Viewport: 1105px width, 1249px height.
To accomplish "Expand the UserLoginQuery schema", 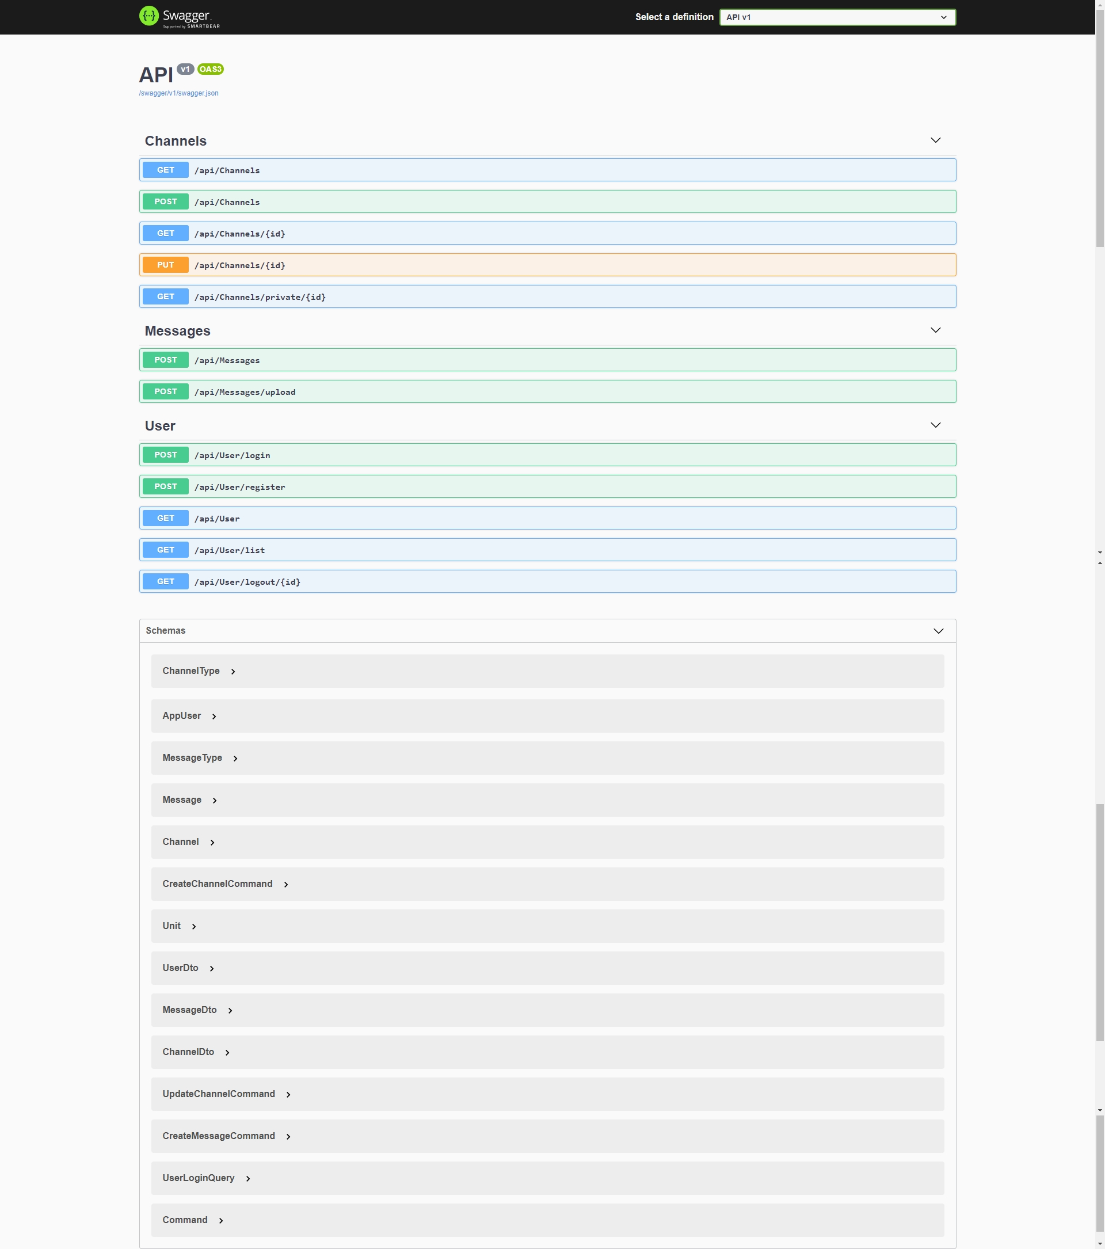I will tap(199, 1178).
